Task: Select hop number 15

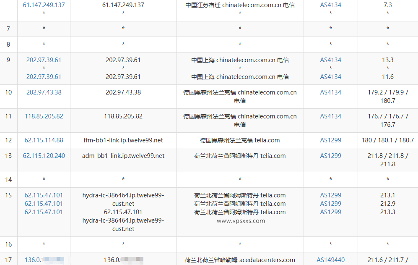Action: 8,195
